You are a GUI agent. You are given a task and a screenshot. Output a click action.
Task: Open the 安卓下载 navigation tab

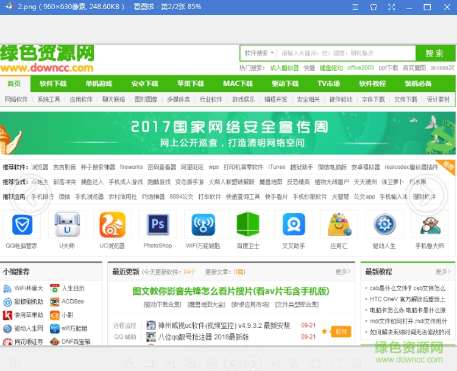(x=144, y=83)
